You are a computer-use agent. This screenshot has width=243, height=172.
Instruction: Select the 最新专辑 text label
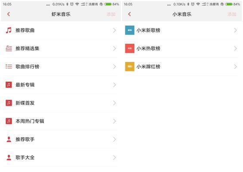coord(25,85)
